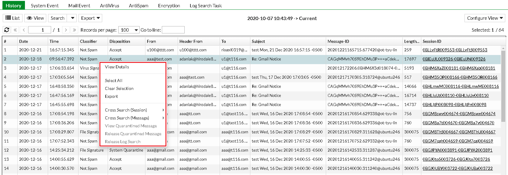
Task: Click the List view button
Action: [x=12, y=18]
